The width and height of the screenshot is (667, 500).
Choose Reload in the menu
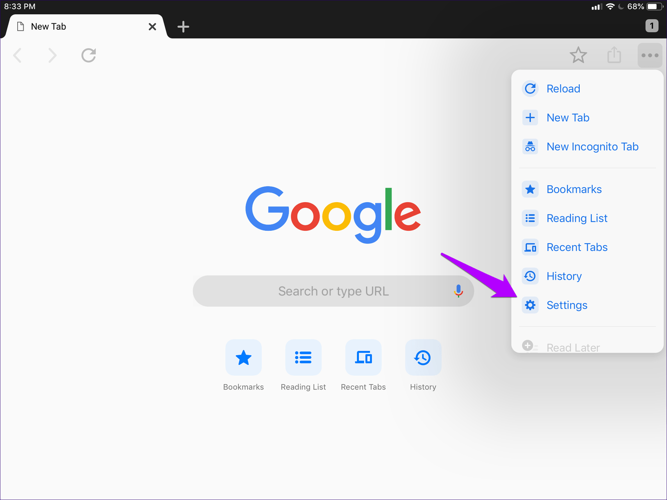tap(587, 89)
